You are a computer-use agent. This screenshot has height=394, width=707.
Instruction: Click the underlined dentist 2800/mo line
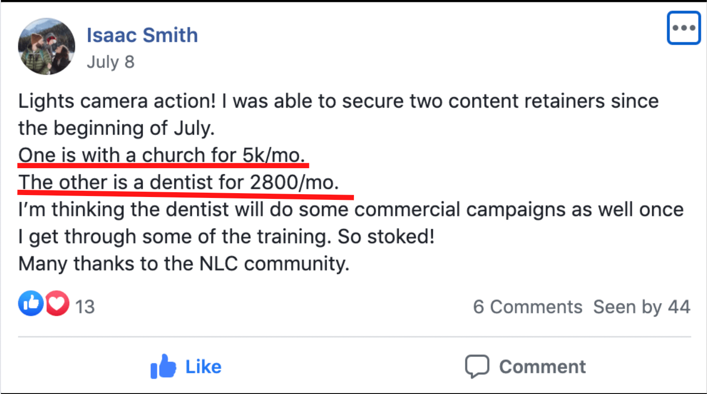[x=179, y=182]
